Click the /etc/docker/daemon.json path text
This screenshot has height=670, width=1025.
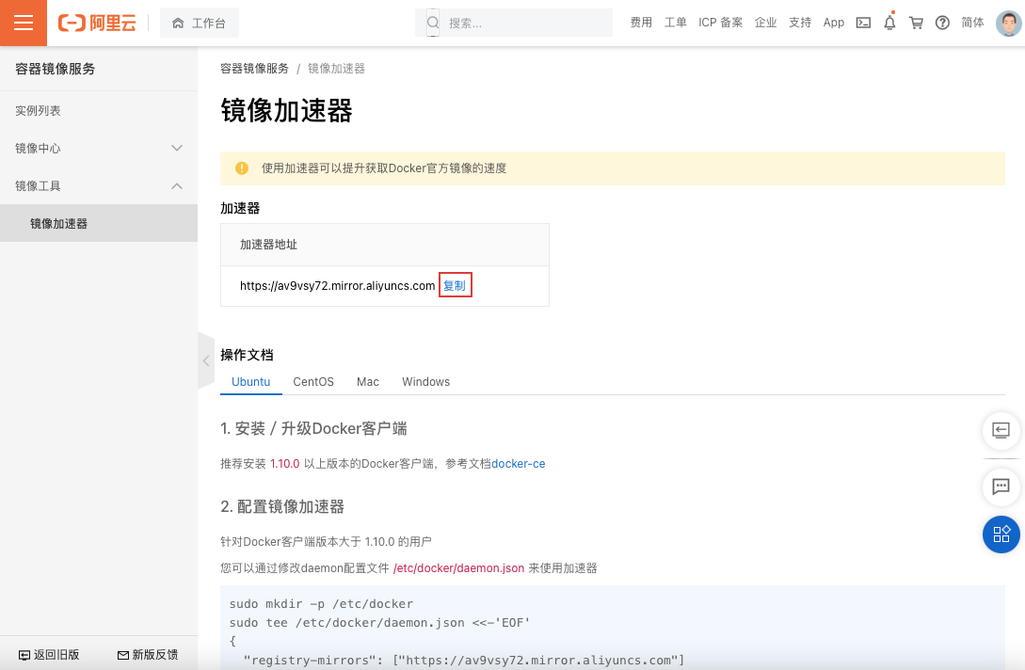[x=459, y=568]
